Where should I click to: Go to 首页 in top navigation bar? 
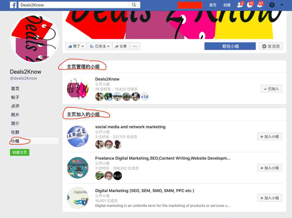[x=213, y=5]
